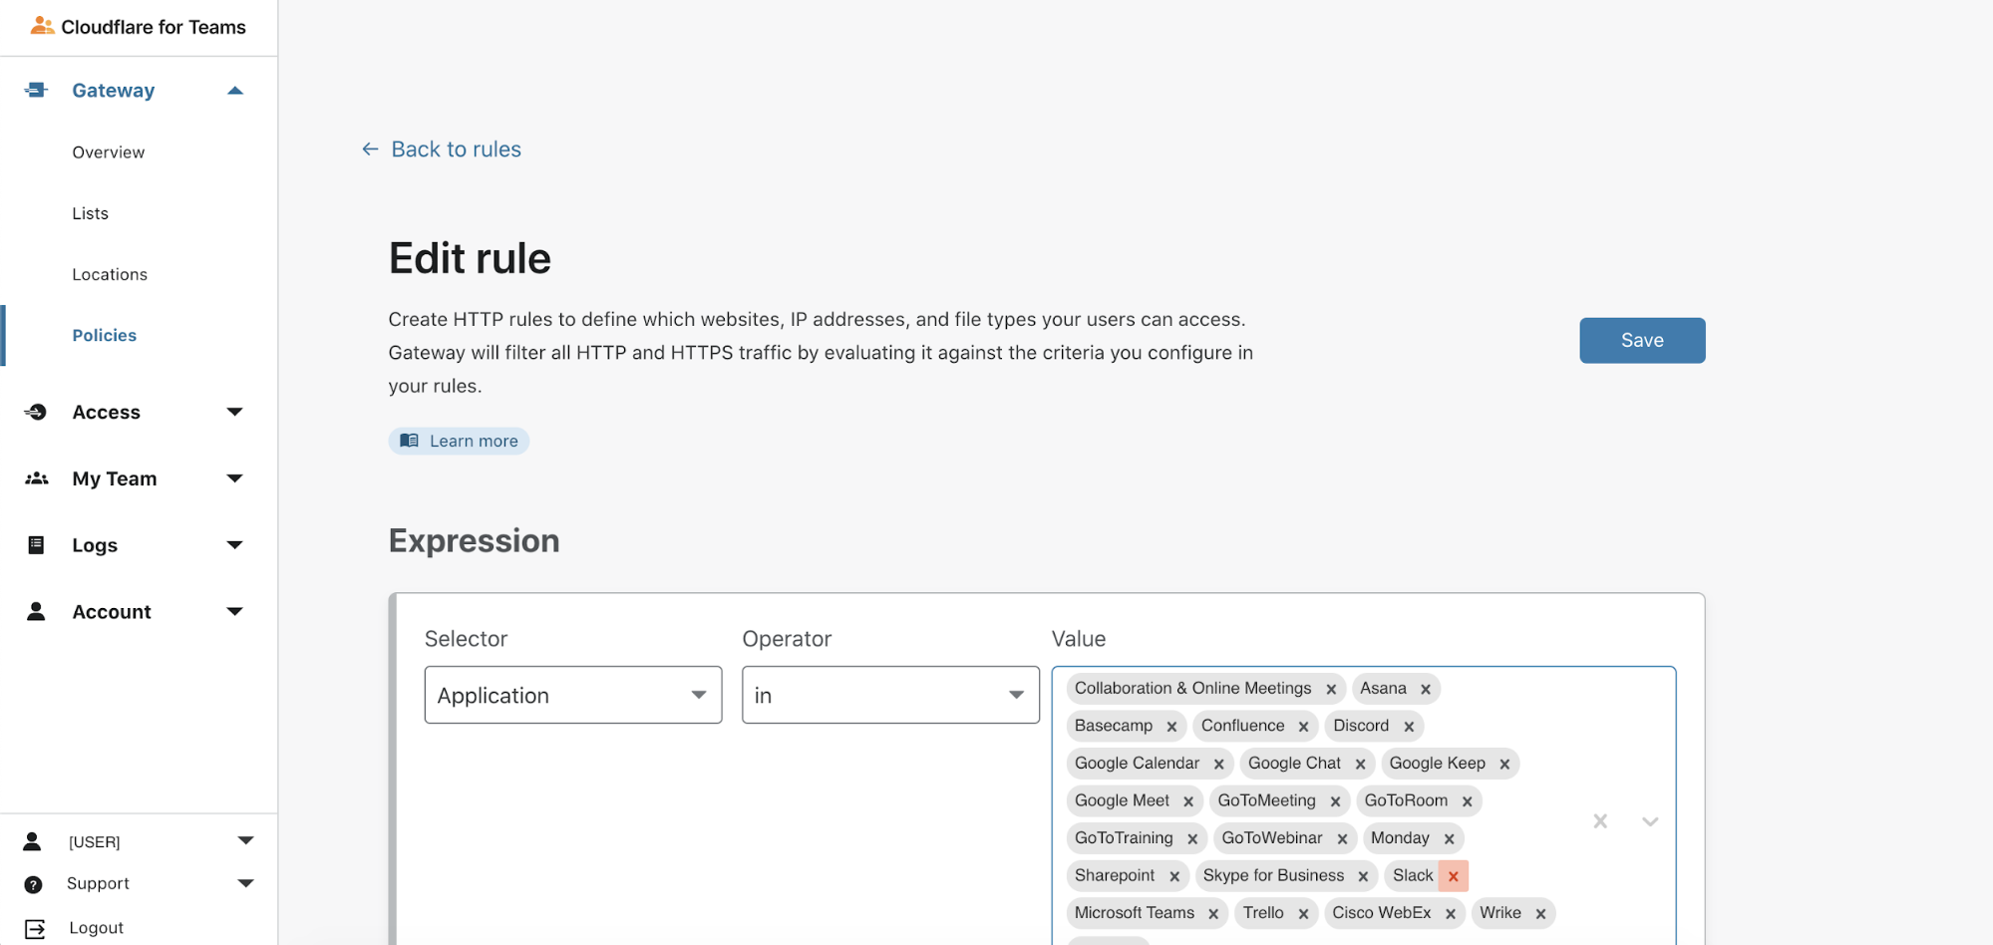Image resolution: width=1993 pixels, height=945 pixels.
Task: Open the Lists page
Action: point(90,213)
